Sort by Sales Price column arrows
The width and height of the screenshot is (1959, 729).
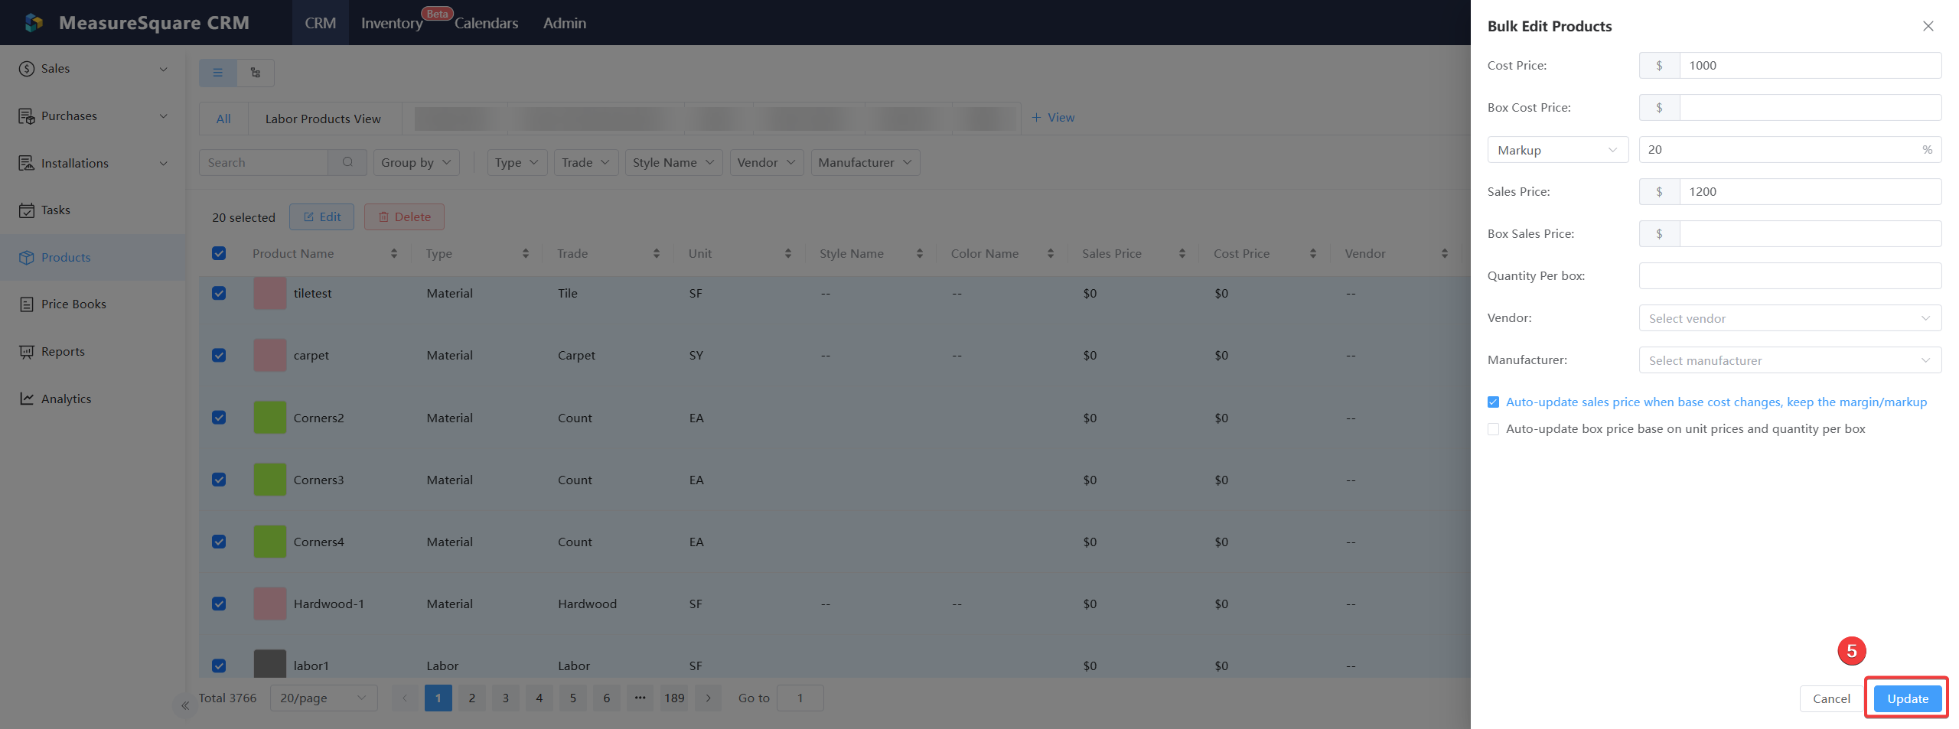click(x=1182, y=253)
